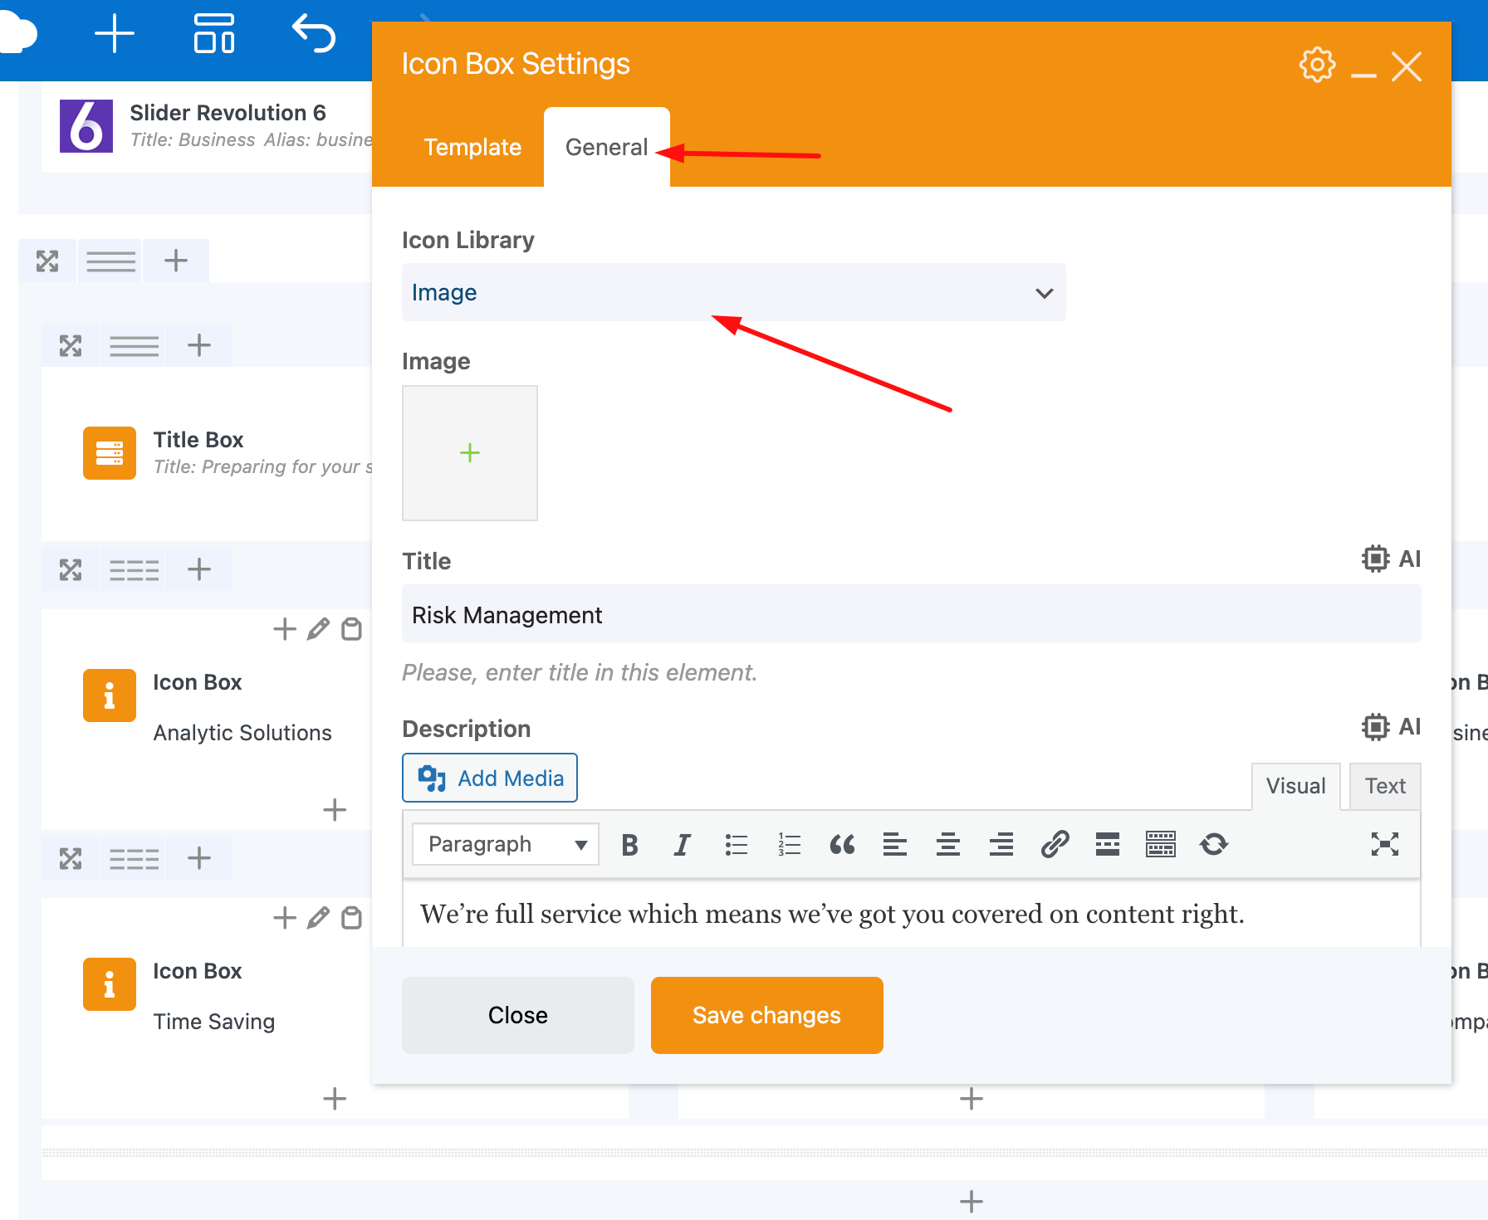The width and height of the screenshot is (1488, 1220).
Task: Select the Title Box element icon
Action: 110,453
